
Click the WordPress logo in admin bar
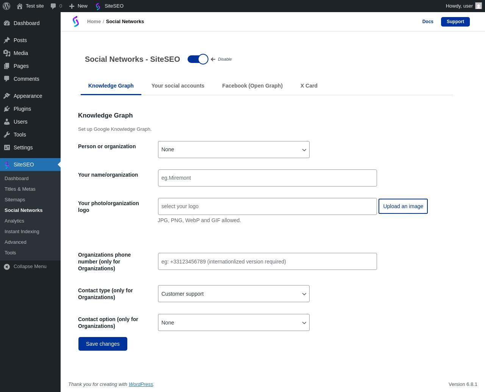tap(6, 6)
